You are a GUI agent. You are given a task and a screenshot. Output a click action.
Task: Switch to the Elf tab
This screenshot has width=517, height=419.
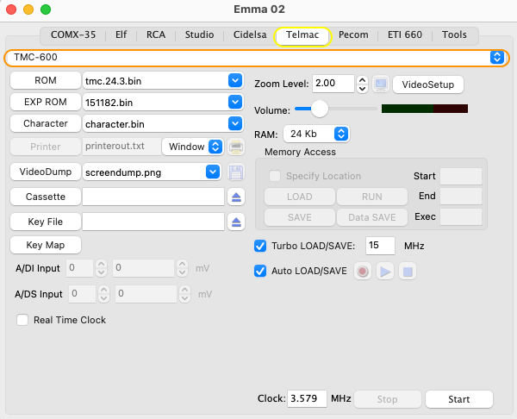[121, 34]
